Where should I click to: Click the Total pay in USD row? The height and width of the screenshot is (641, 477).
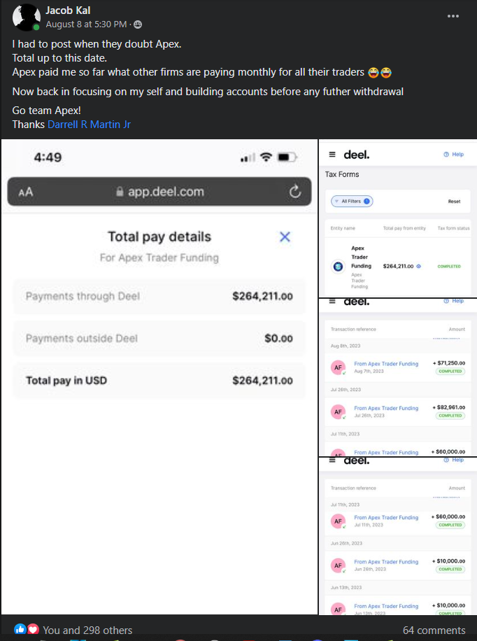pyautogui.click(x=159, y=381)
